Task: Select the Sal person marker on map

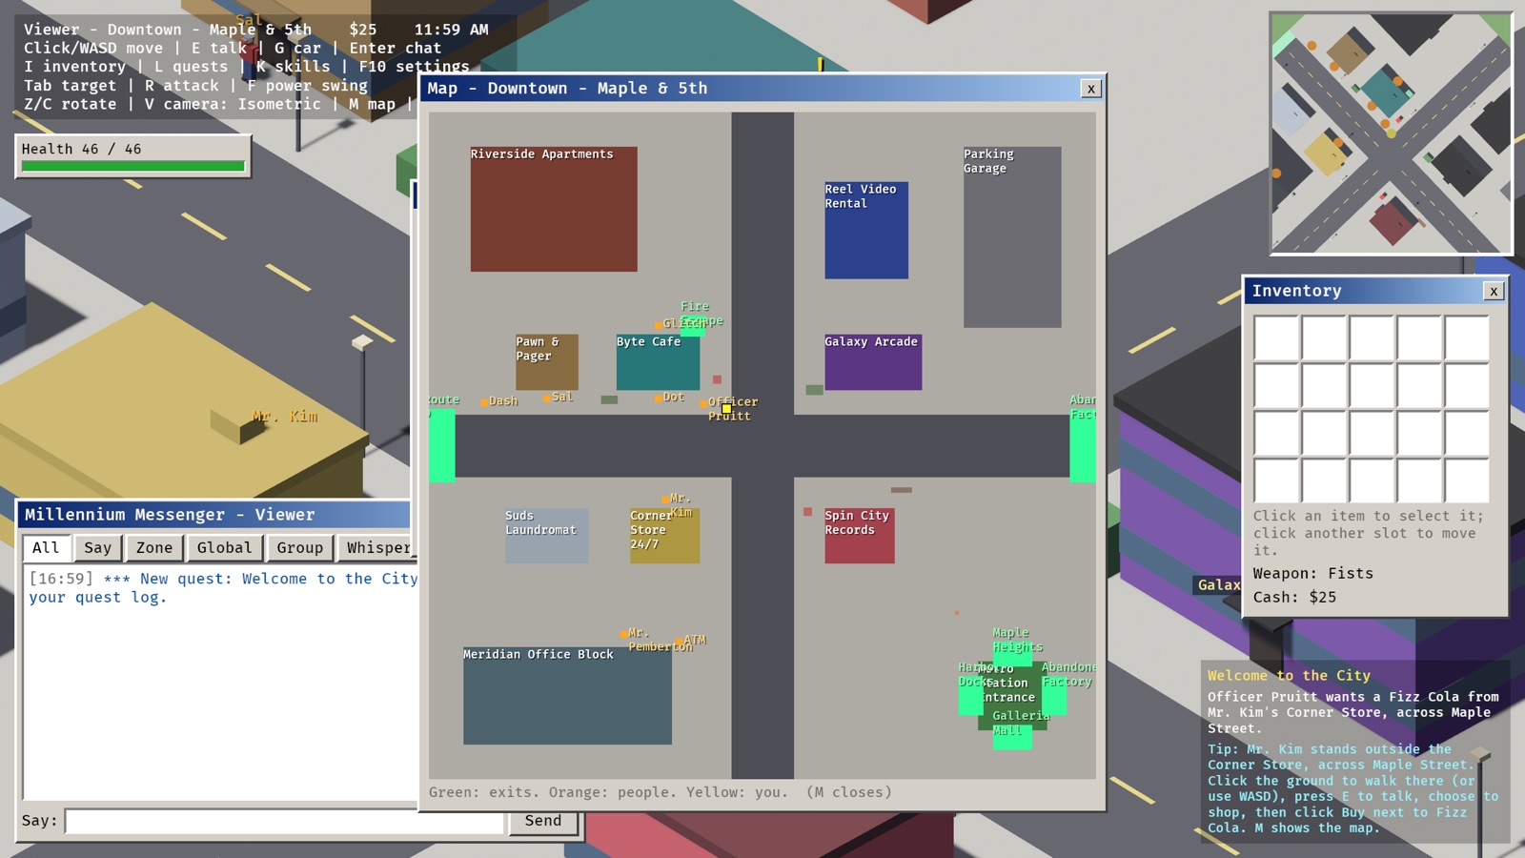Action: pos(547,398)
